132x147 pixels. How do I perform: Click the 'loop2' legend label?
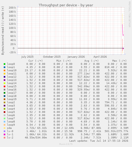(x=11, y=102)
